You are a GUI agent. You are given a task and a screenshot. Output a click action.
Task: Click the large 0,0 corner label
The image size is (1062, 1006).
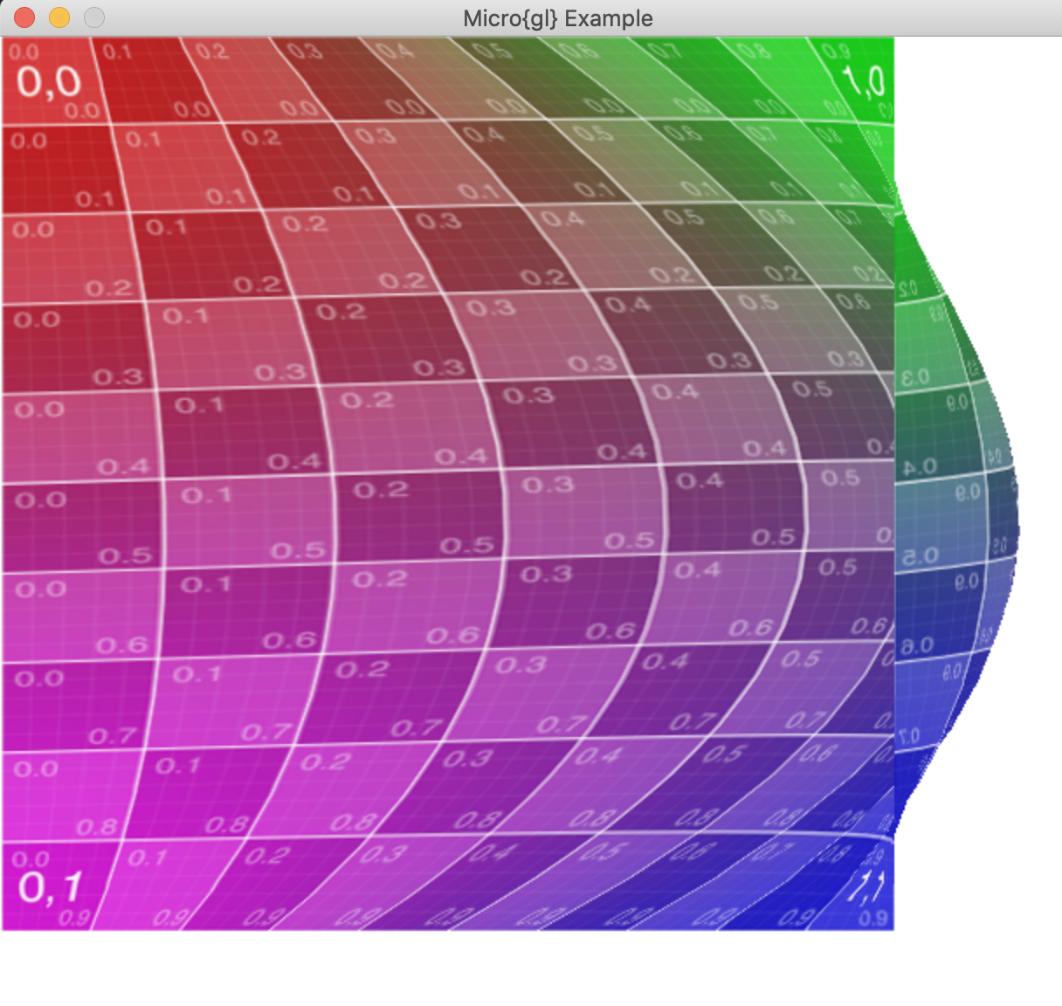(48, 82)
